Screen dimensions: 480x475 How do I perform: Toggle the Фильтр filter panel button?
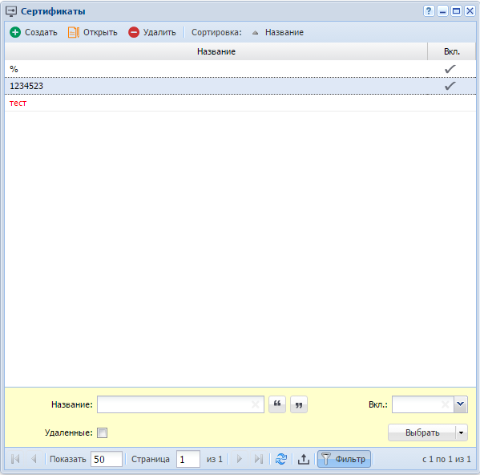click(344, 459)
